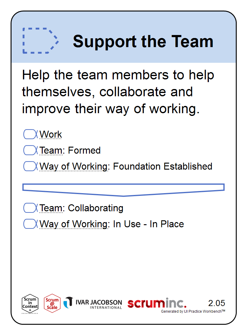Viewport: 247px width, 335px height.
Task: Click the blue downward arrow divider bar
Action: coord(123,190)
